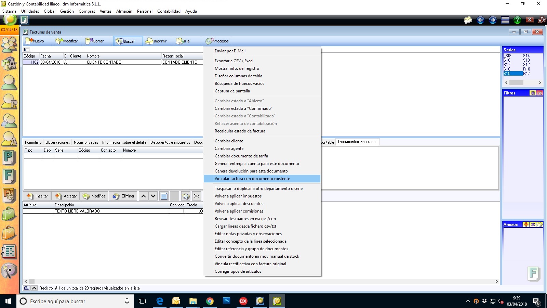Open the 'Ir a' toolbar menu
The width and height of the screenshot is (547, 308).
tap(183, 41)
